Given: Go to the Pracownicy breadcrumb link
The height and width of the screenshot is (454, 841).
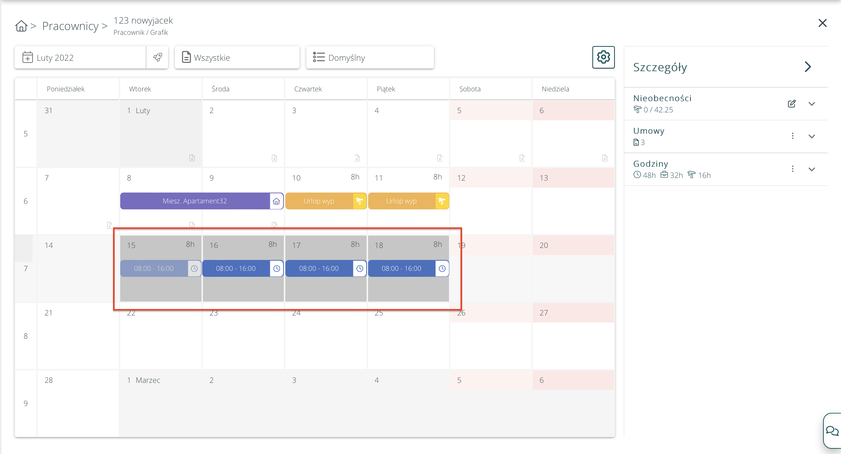Looking at the screenshot, I should (x=70, y=26).
